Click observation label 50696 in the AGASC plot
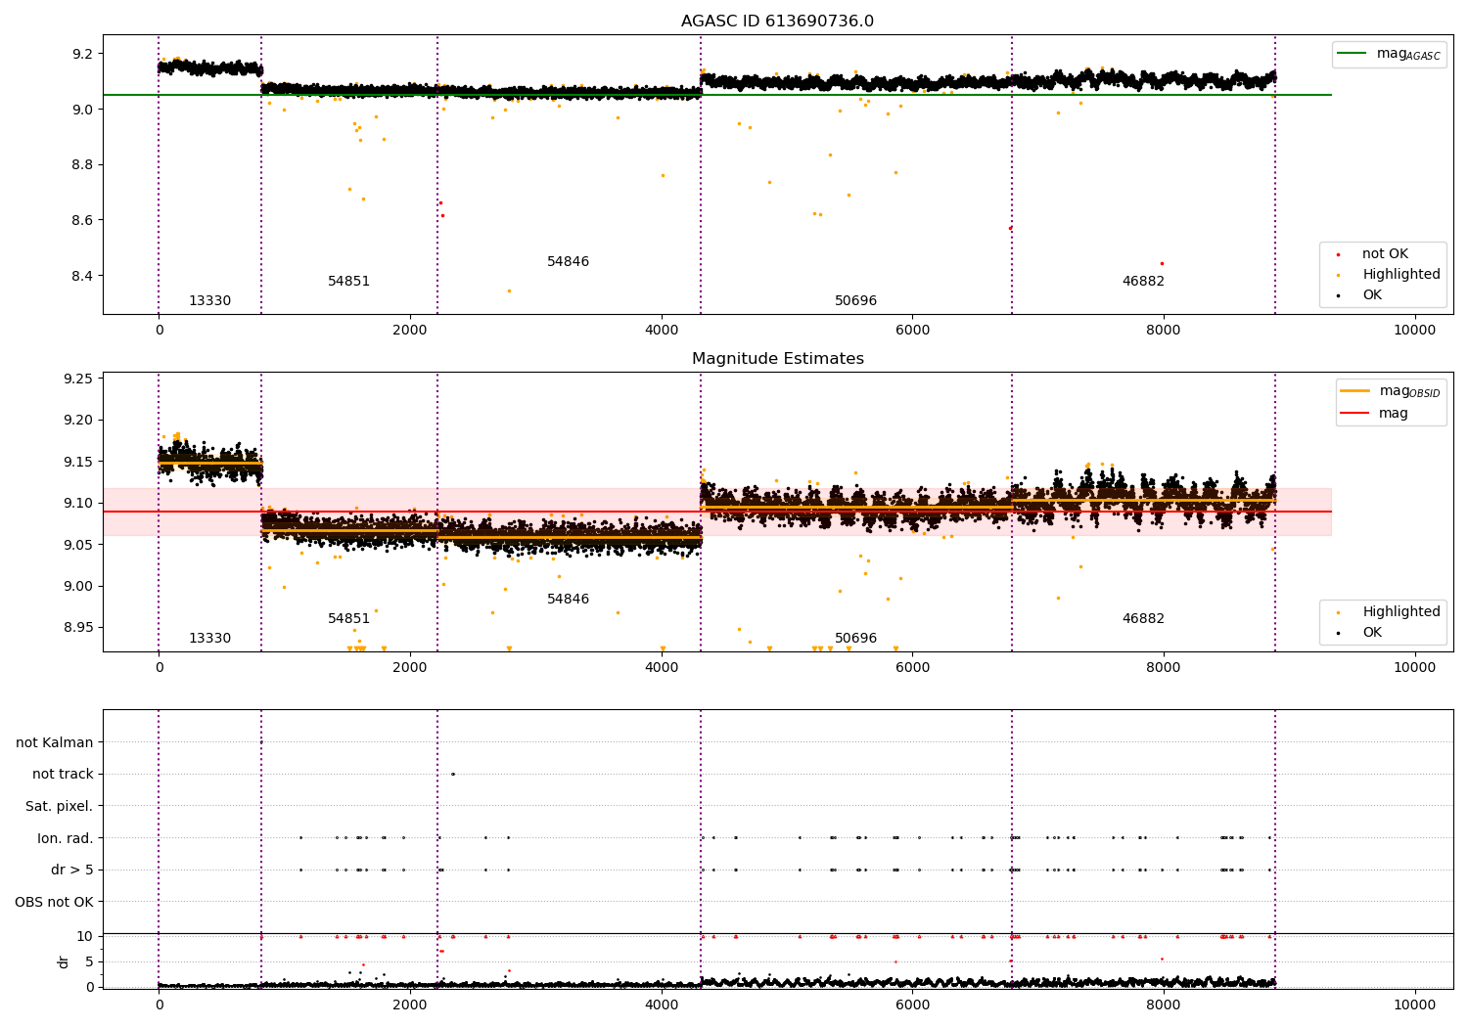Viewport: 1468px width, 1027px height. click(855, 301)
